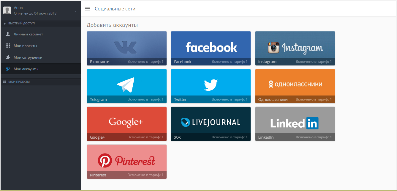Click the Google+ caption label
The height and width of the screenshot is (191, 397).
coord(97,137)
